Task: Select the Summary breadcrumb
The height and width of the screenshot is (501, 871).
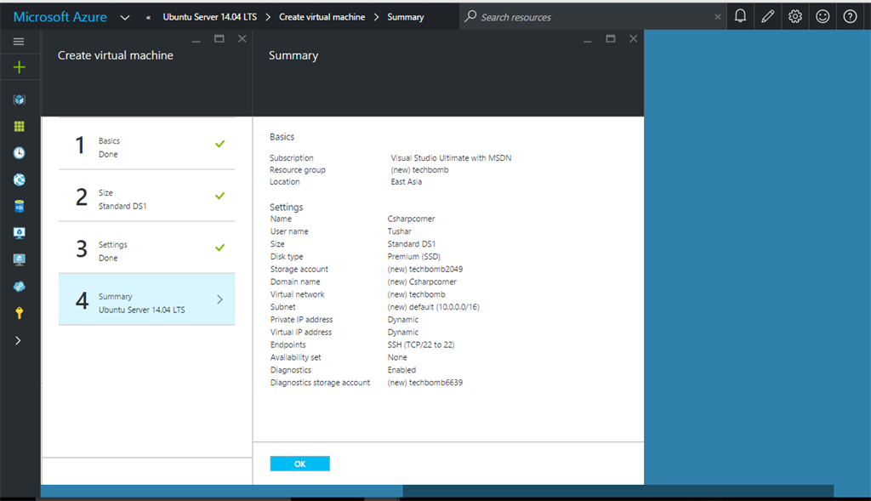Action: pos(406,17)
